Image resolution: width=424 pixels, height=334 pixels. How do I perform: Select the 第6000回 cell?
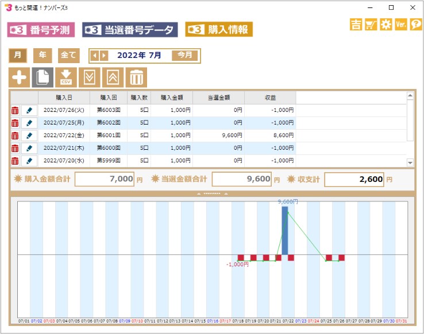[x=109, y=148]
